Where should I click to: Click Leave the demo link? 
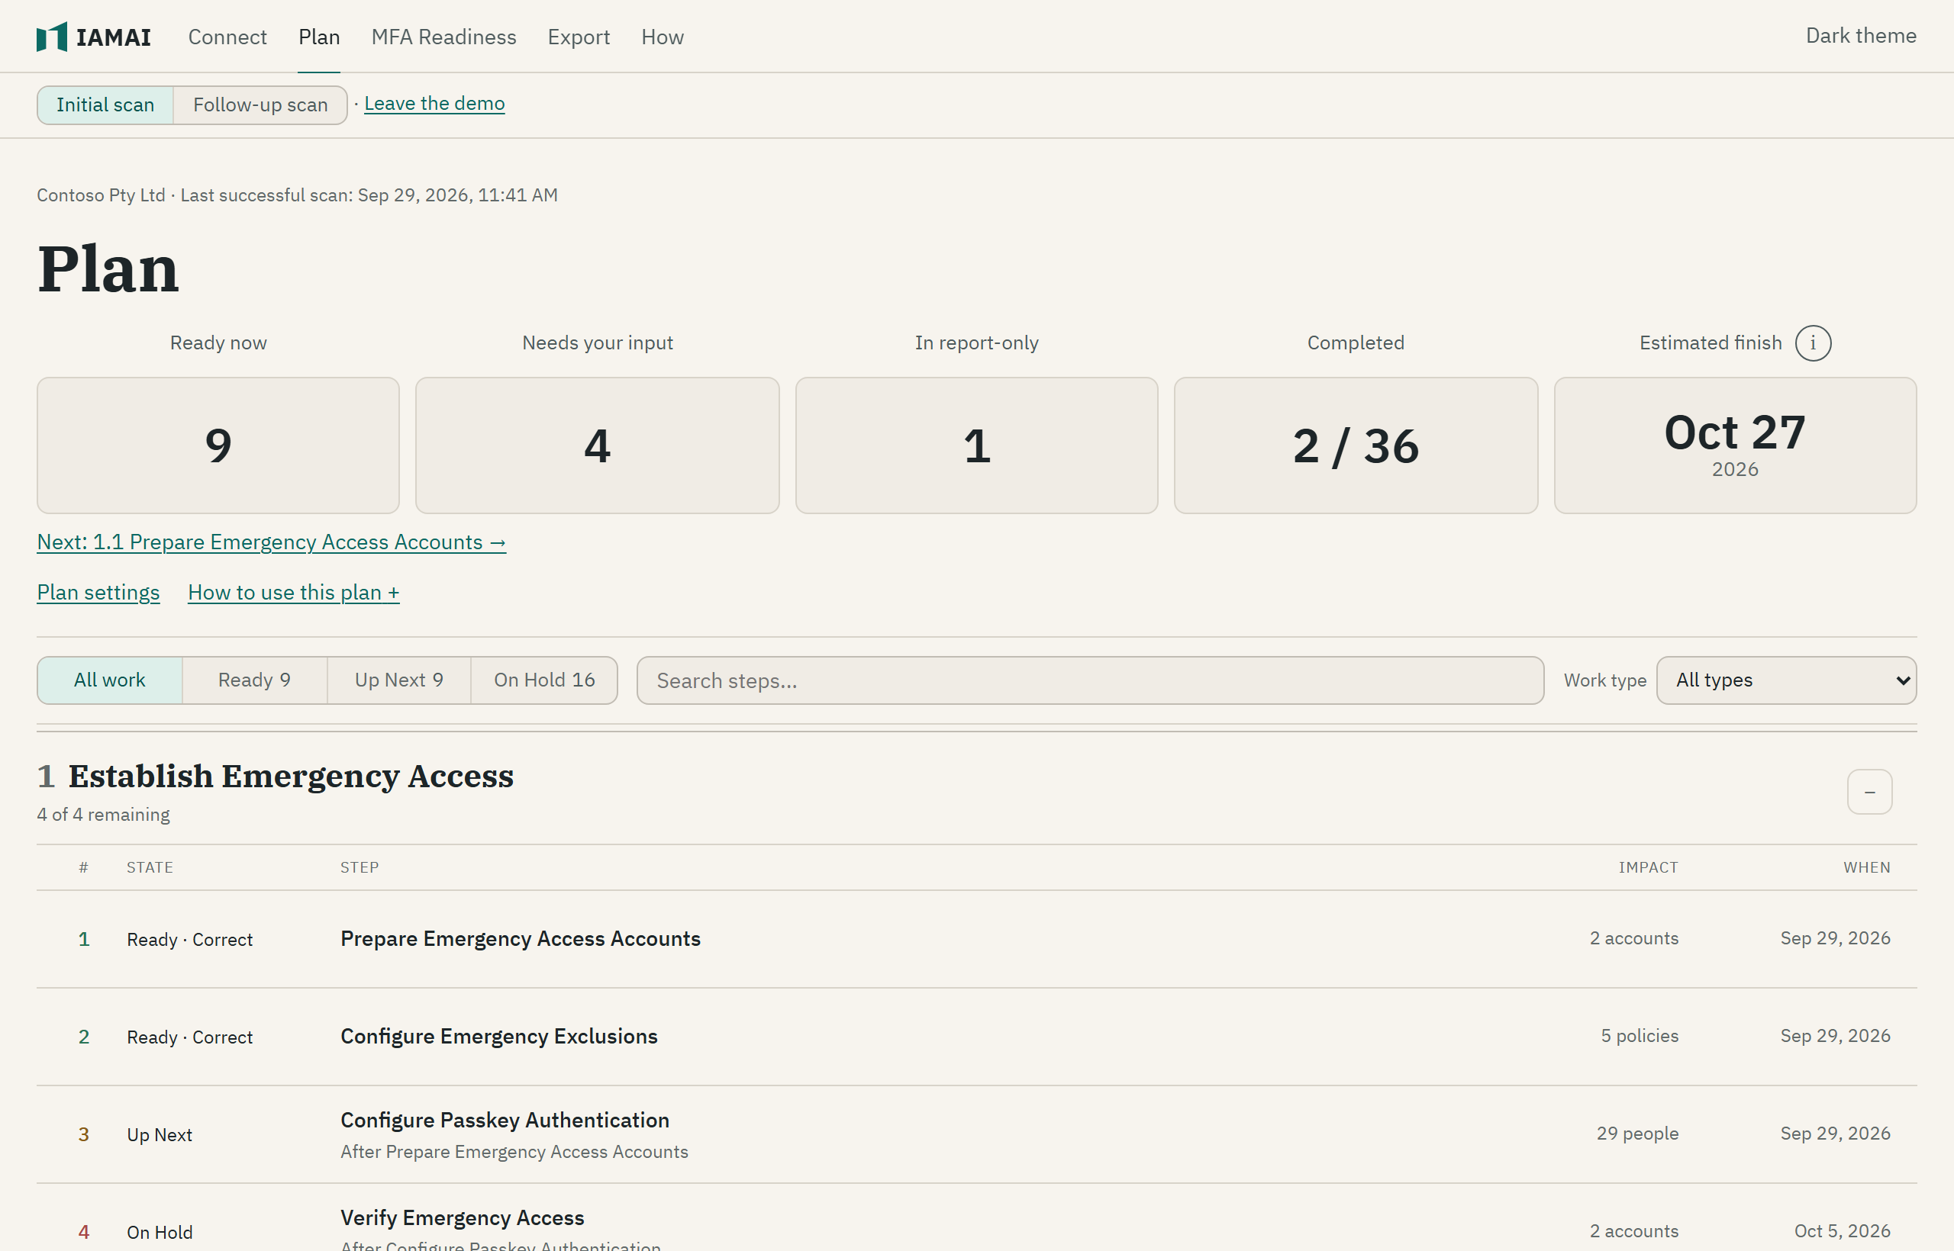(x=434, y=103)
